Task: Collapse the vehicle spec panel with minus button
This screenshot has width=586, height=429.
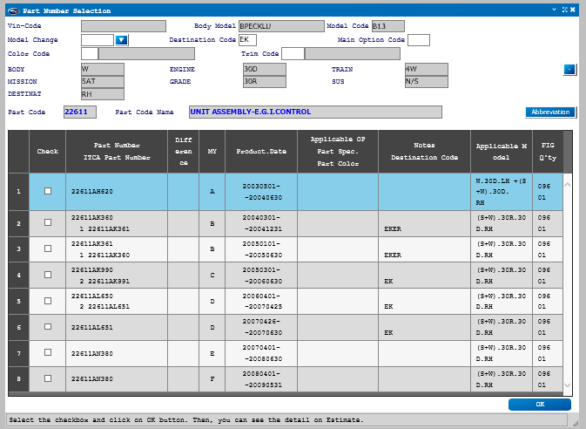Action: click(569, 69)
